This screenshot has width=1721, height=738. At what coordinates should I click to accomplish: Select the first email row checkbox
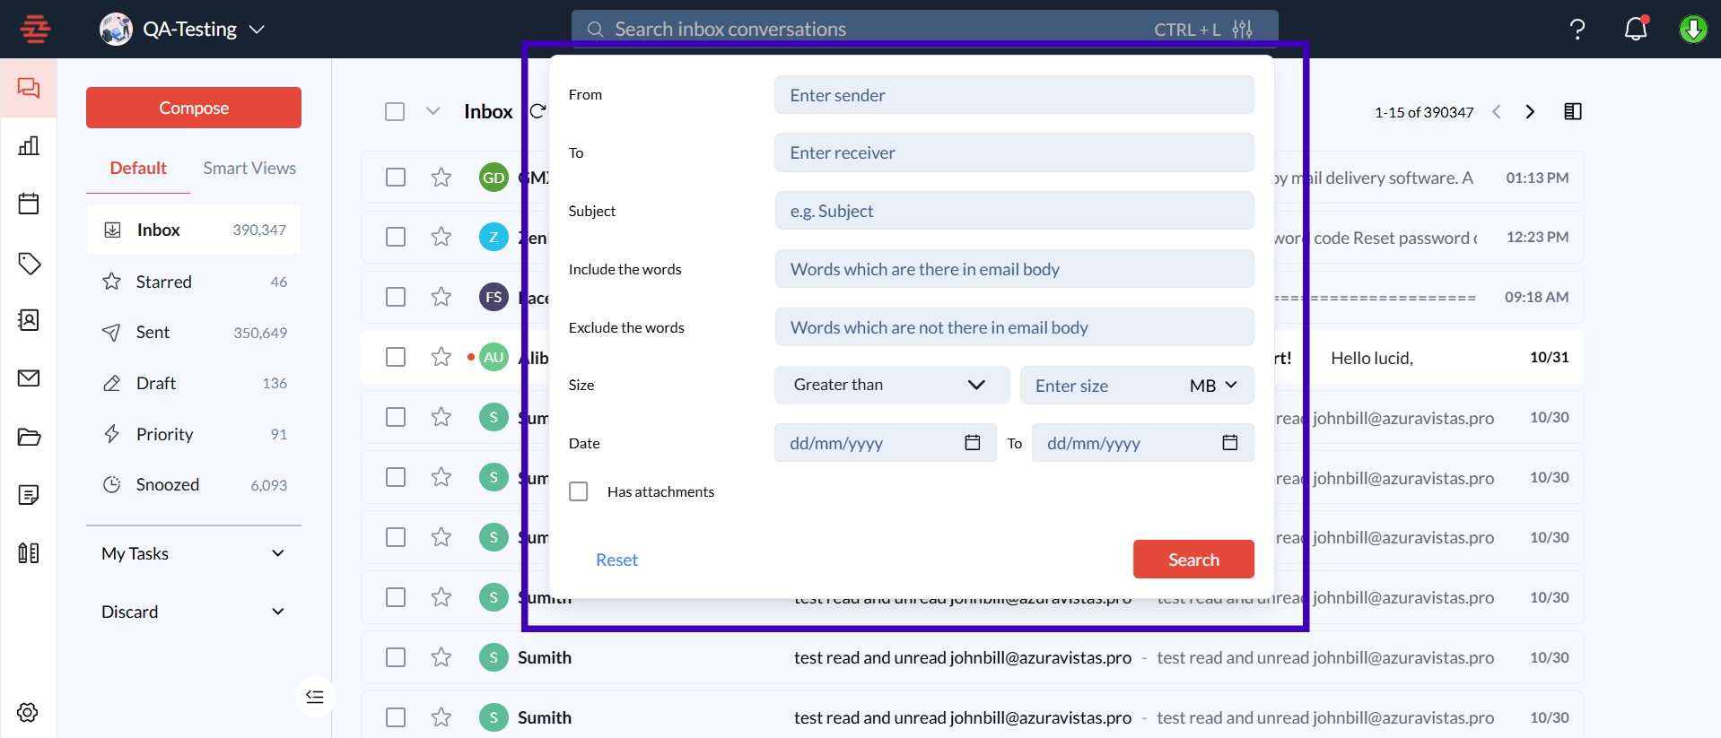[396, 178]
